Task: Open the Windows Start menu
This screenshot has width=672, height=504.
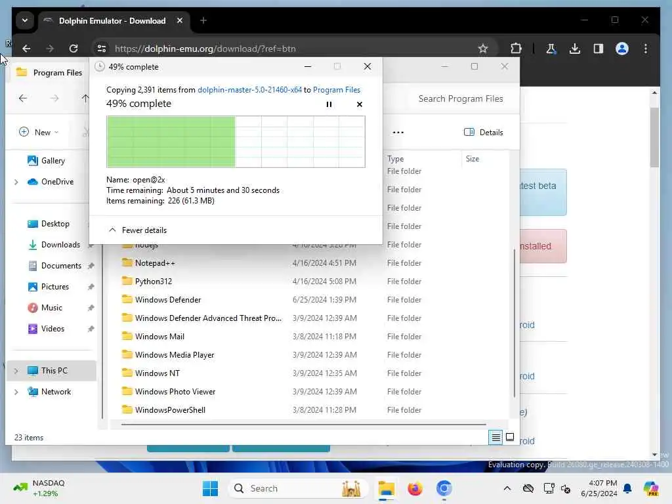Action: (210, 488)
